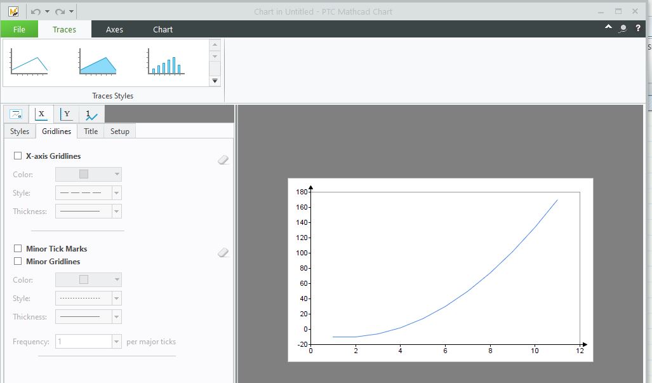Click the Help question mark icon
The width and height of the screenshot is (652, 383).
tap(637, 29)
